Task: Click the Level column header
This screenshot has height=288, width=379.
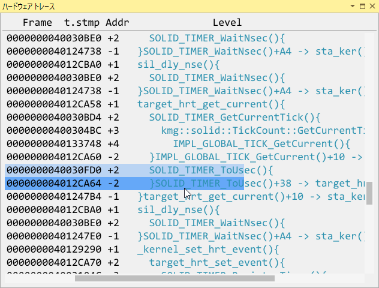Action: click(x=227, y=23)
